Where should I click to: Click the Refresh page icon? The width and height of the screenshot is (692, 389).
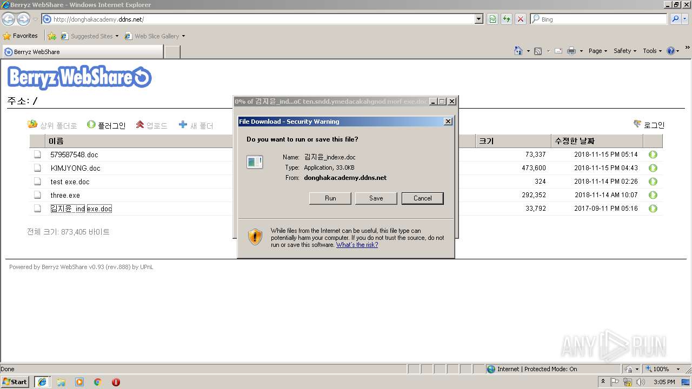click(x=507, y=19)
